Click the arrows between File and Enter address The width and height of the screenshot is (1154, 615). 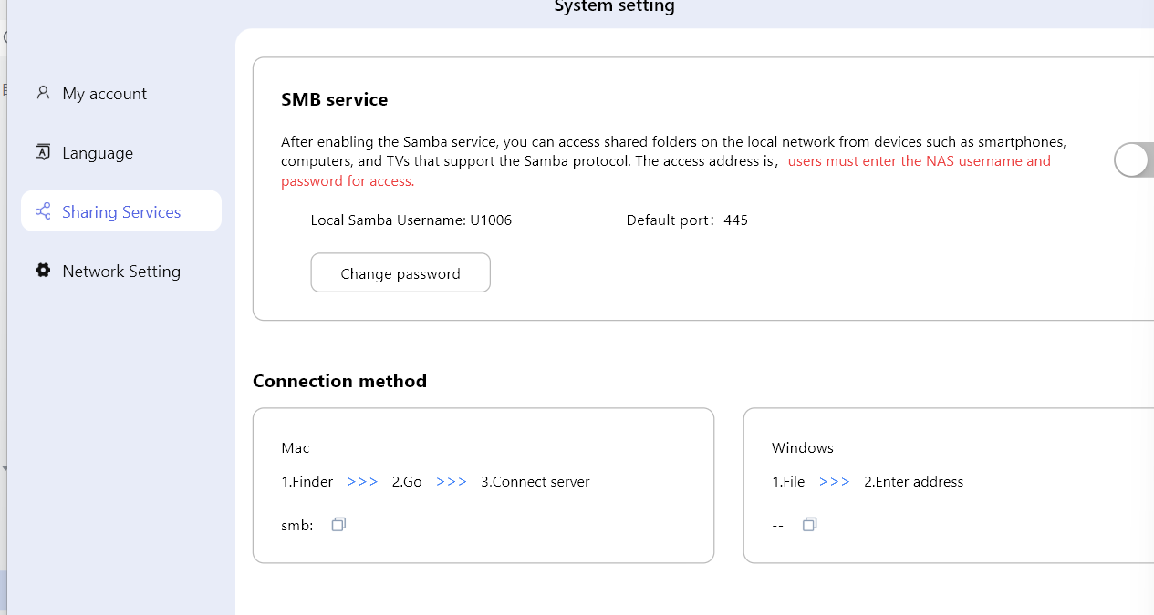click(x=834, y=482)
